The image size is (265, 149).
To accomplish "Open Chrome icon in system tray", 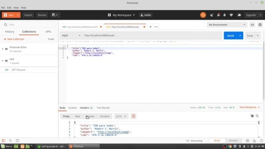I will point(230,146).
